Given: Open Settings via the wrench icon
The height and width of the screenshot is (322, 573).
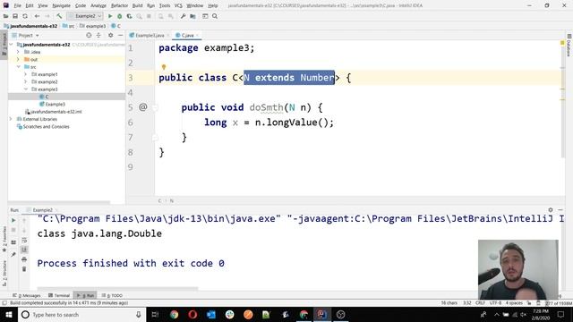Looking at the screenshot, I should pos(183,16).
